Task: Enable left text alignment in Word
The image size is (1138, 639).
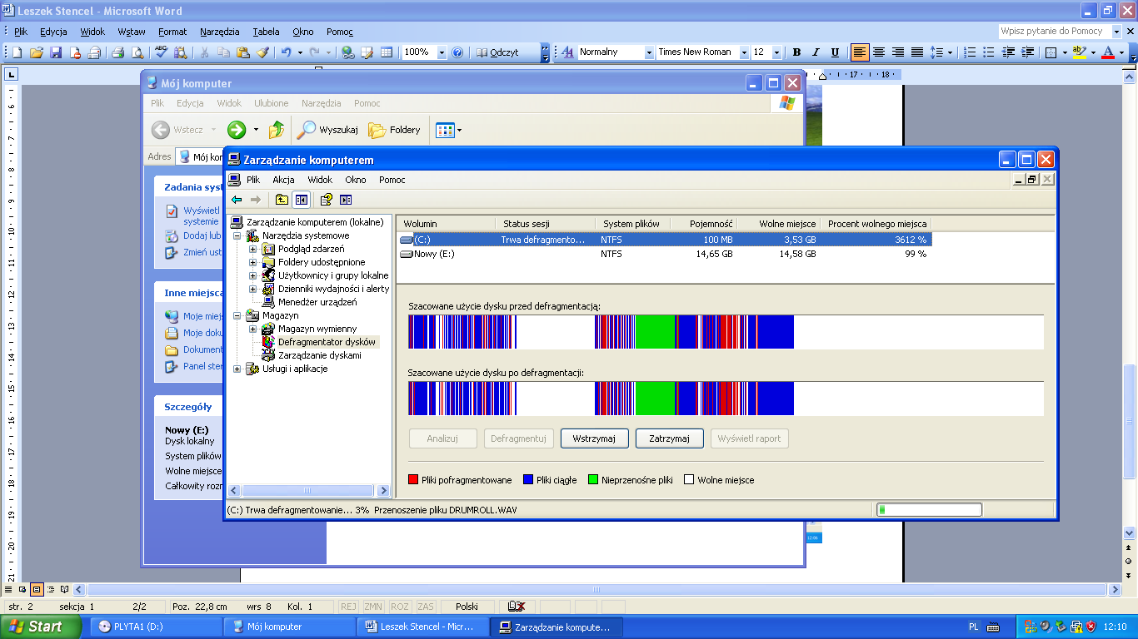Action: [860, 52]
